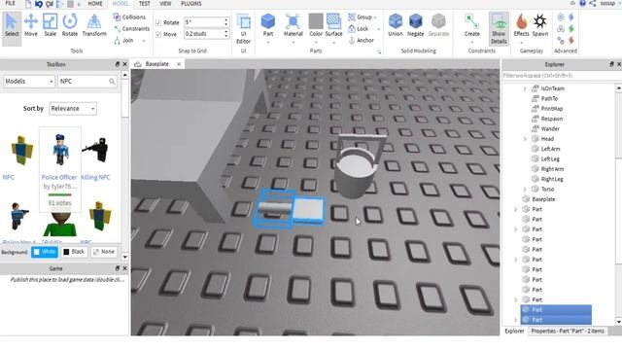Apply the Surface tool
Screen dimensions: 622x350
click(x=333, y=25)
